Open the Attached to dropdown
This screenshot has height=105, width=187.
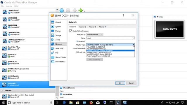(x=95, y=34)
